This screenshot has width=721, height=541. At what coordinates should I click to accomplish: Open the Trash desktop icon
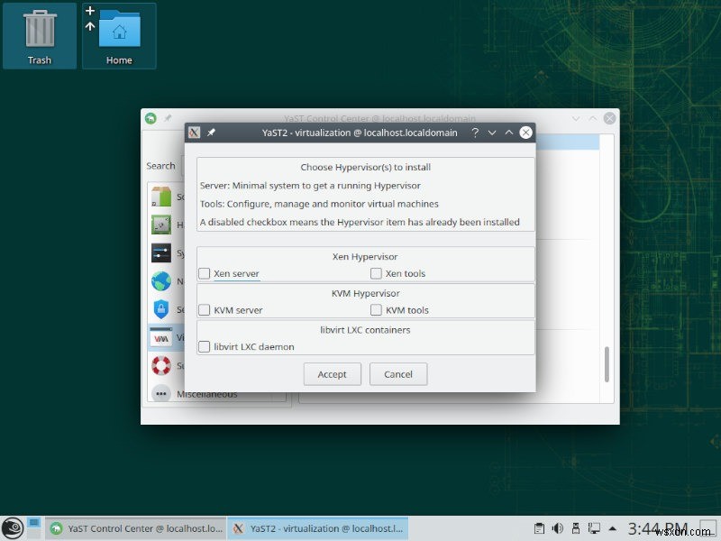[40, 36]
